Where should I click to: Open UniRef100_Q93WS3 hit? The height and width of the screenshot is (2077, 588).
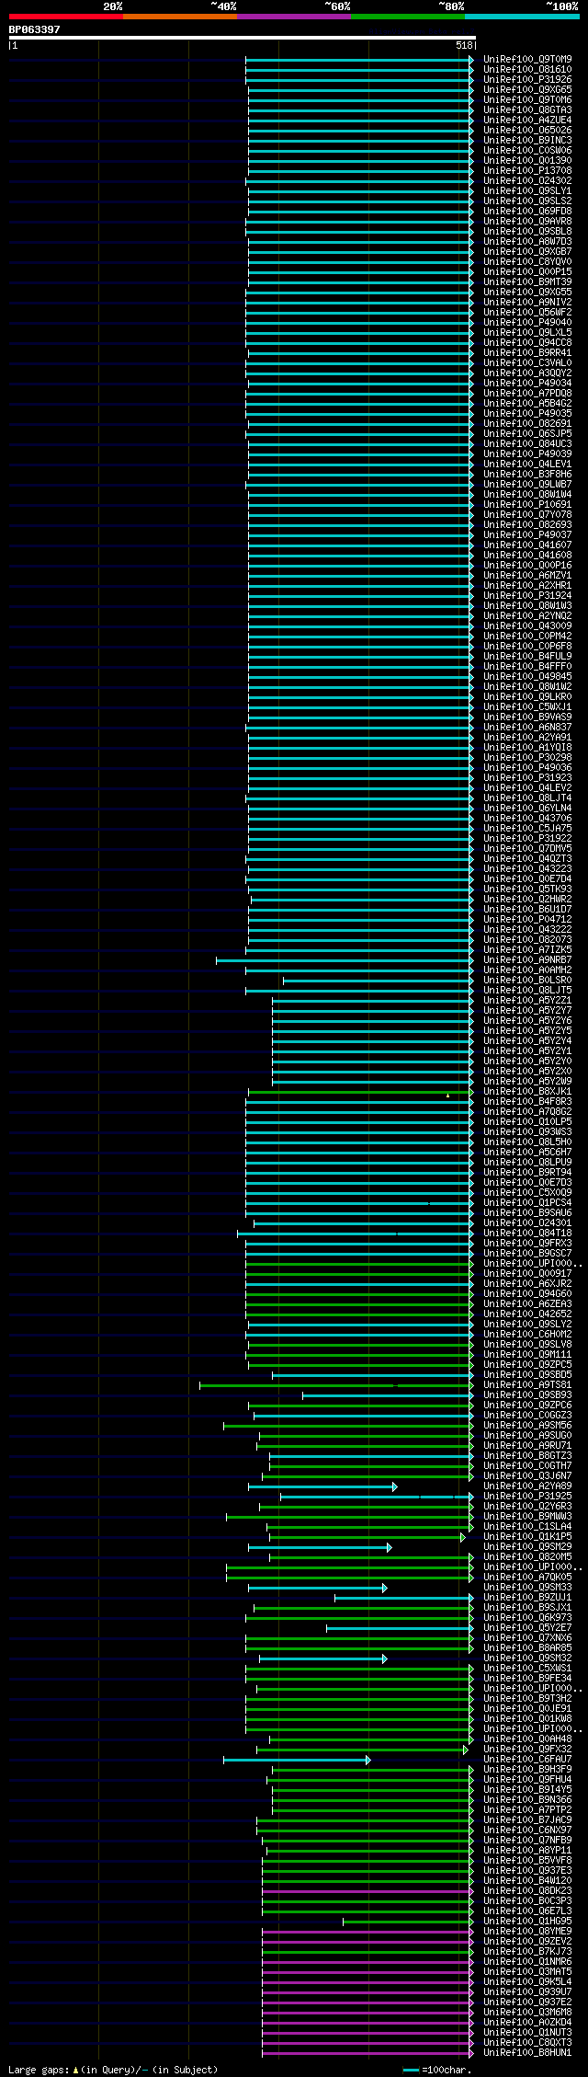[528, 1132]
